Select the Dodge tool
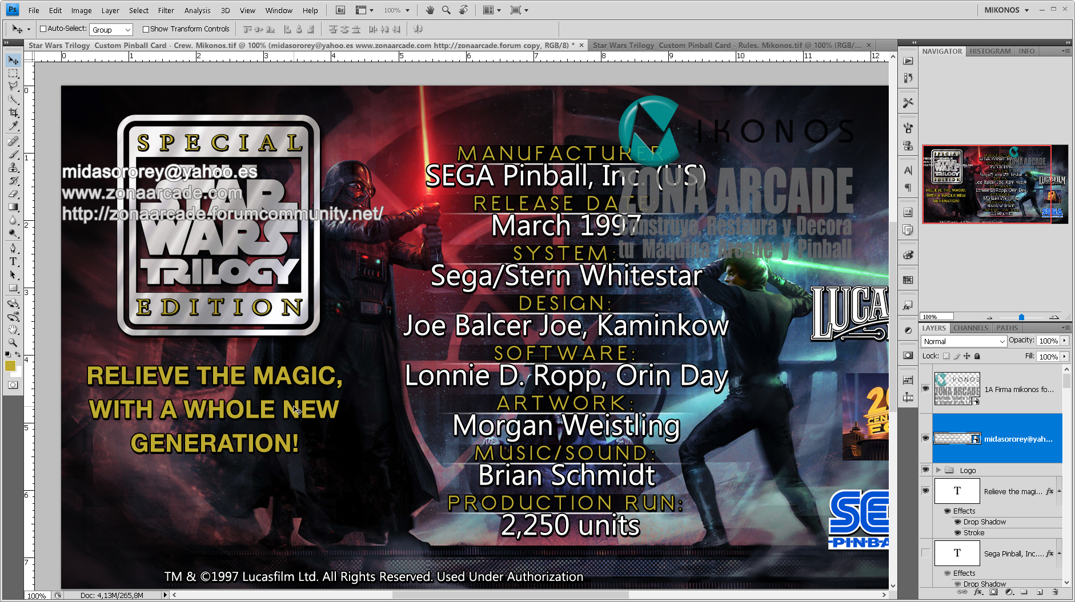1075x602 pixels. pos(13,233)
